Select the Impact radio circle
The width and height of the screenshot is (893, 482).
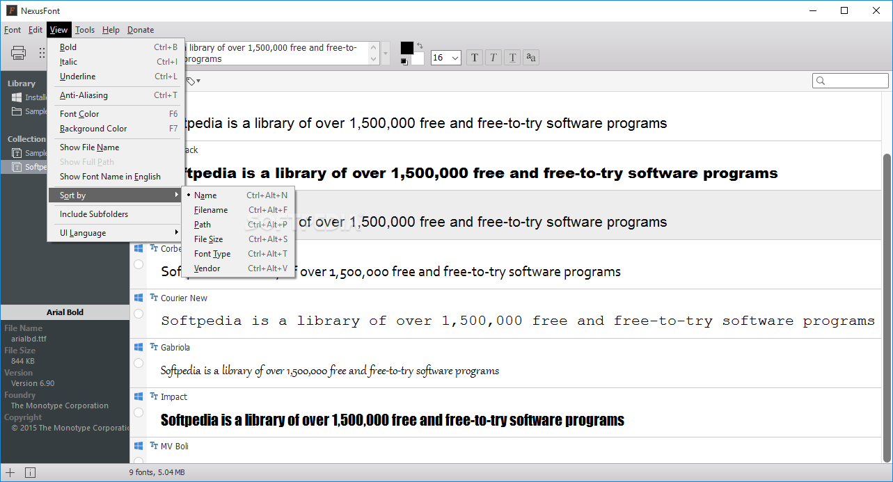[138, 412]
